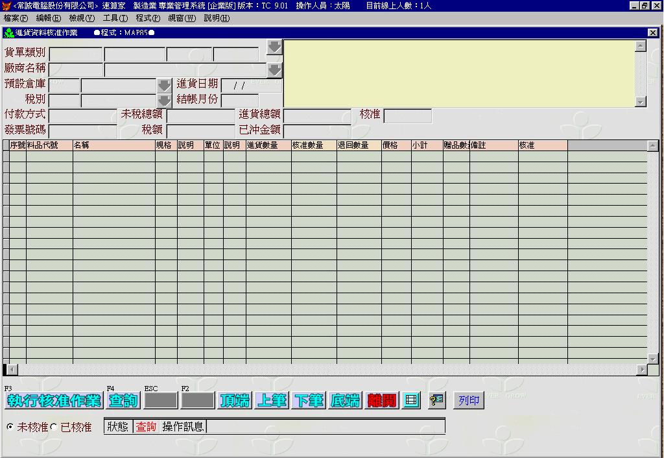Screen dimensions: 664x458
Task: Click the 進貨日期 date input field
Action: click(240, 85)
